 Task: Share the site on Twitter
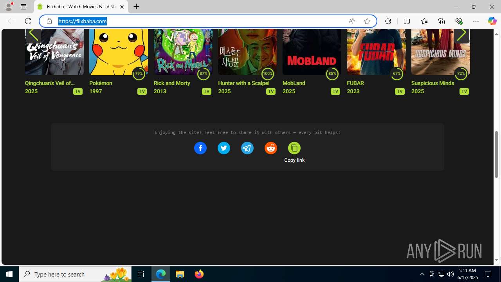tap(224, 148)
